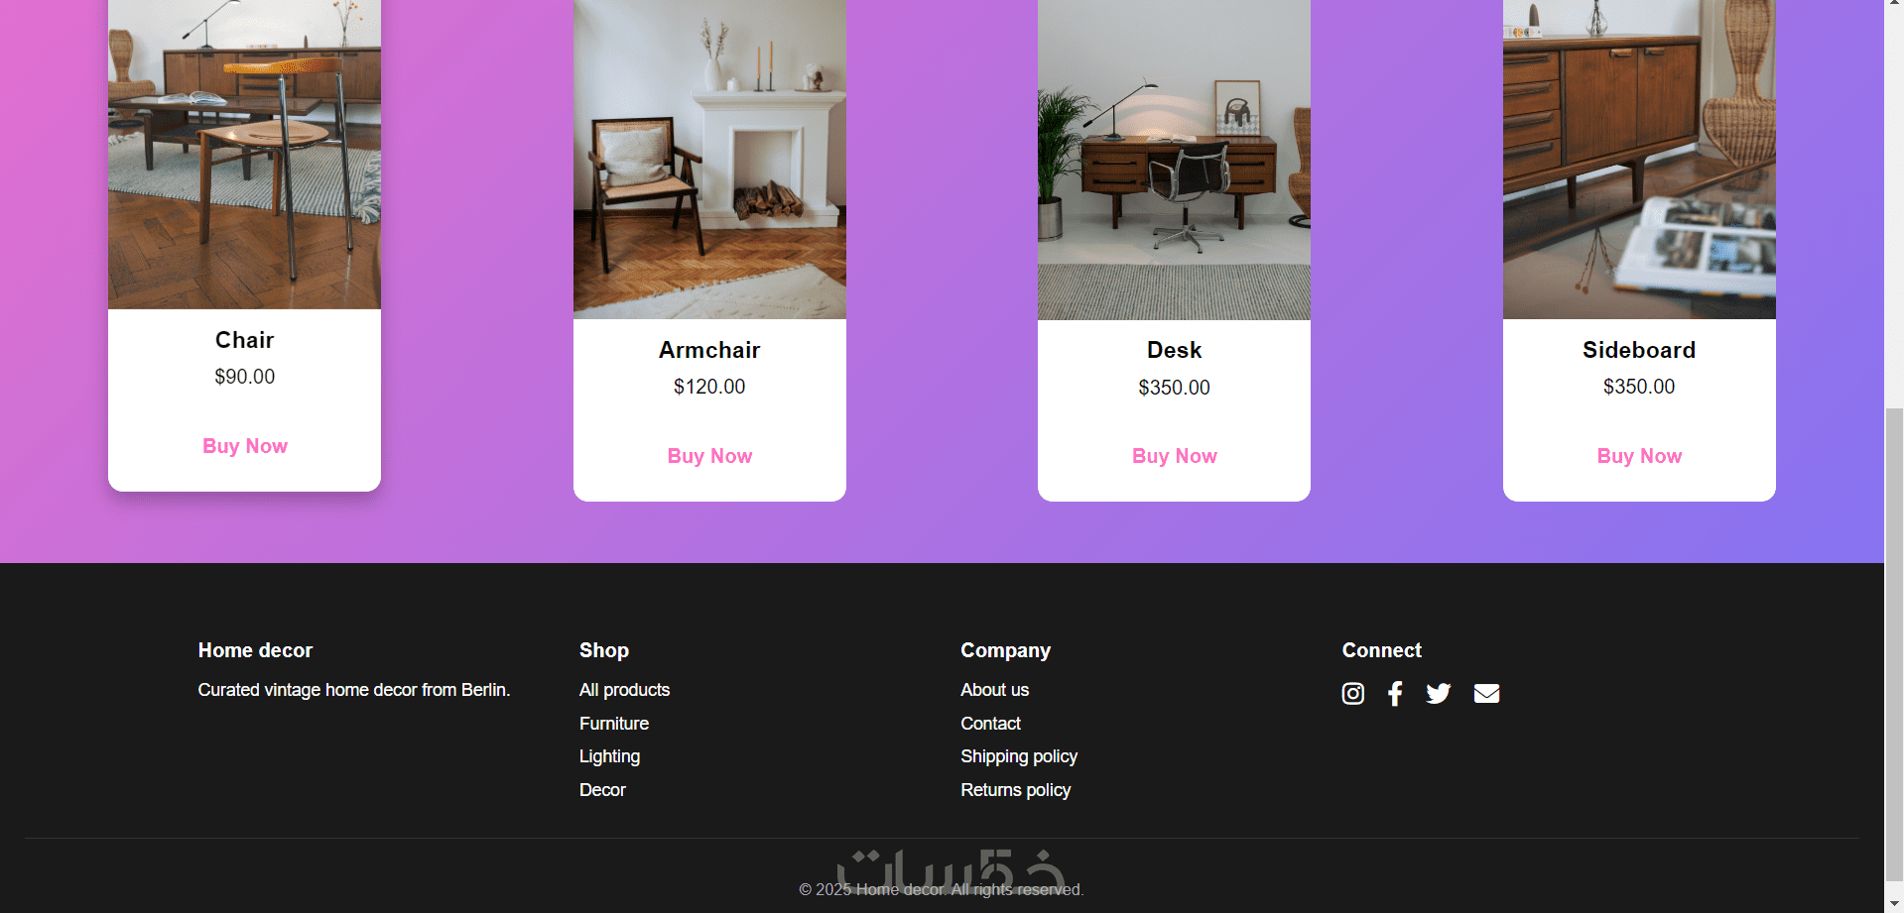1904x913 pixels.
Task: Open the Facebook social icon
Action: (1395, 693)
